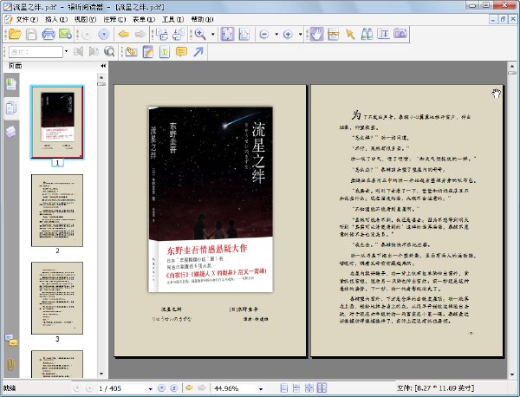Select the Hand tool
520x397 pixels.
[x=316, y=34]
